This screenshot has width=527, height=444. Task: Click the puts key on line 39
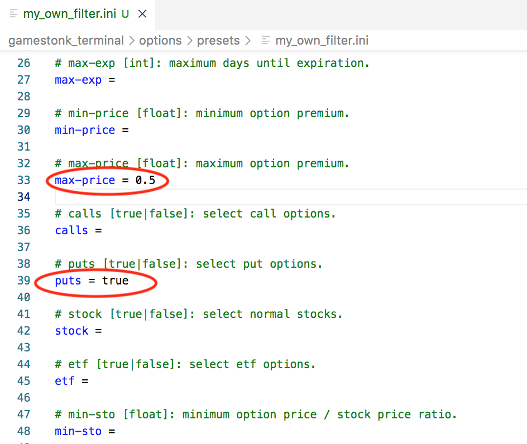pyautogui.click(x=68, y=281)
